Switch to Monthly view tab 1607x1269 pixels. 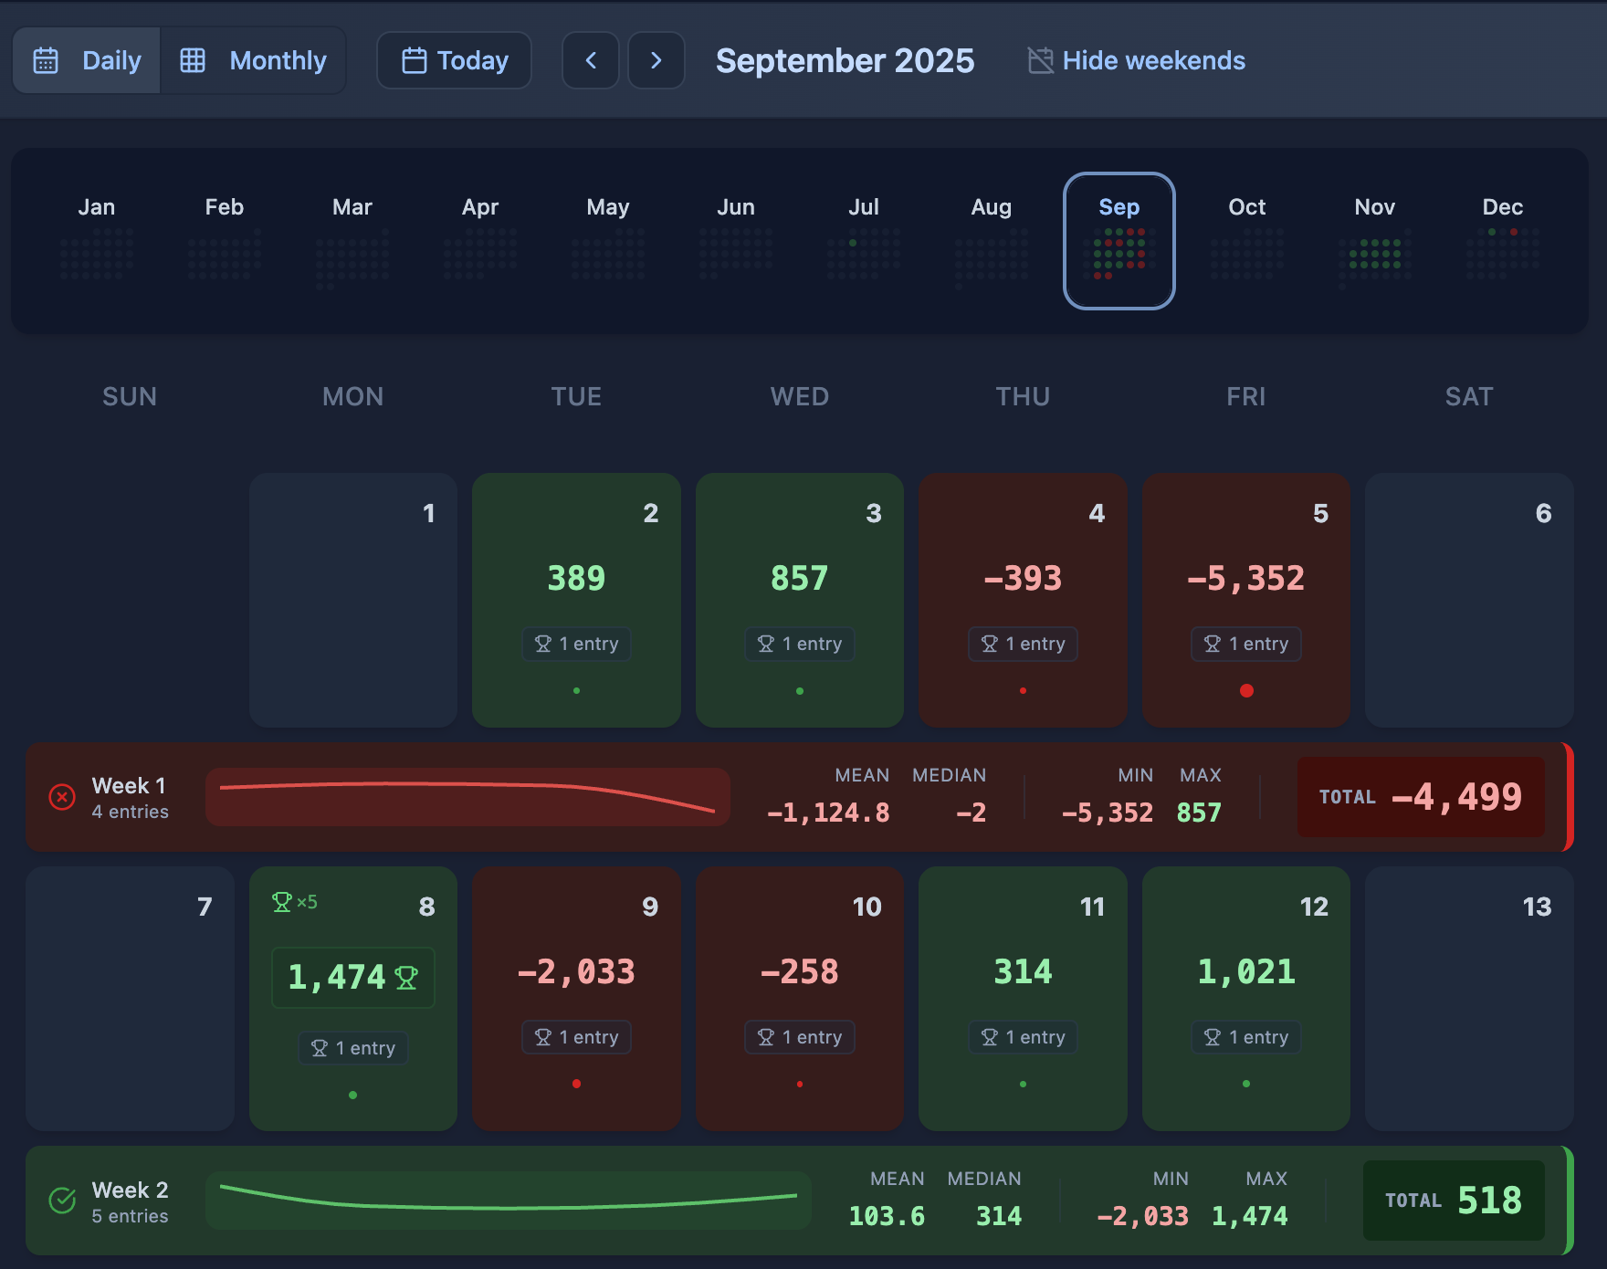coord(254,60)
